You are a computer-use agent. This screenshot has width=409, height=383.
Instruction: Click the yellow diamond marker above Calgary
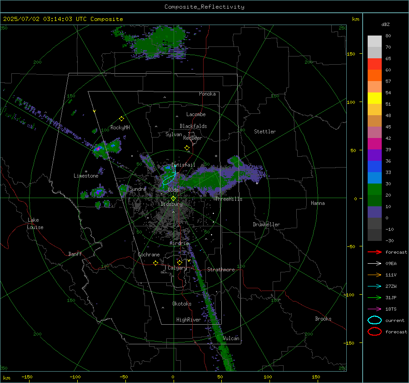(180, 262)
